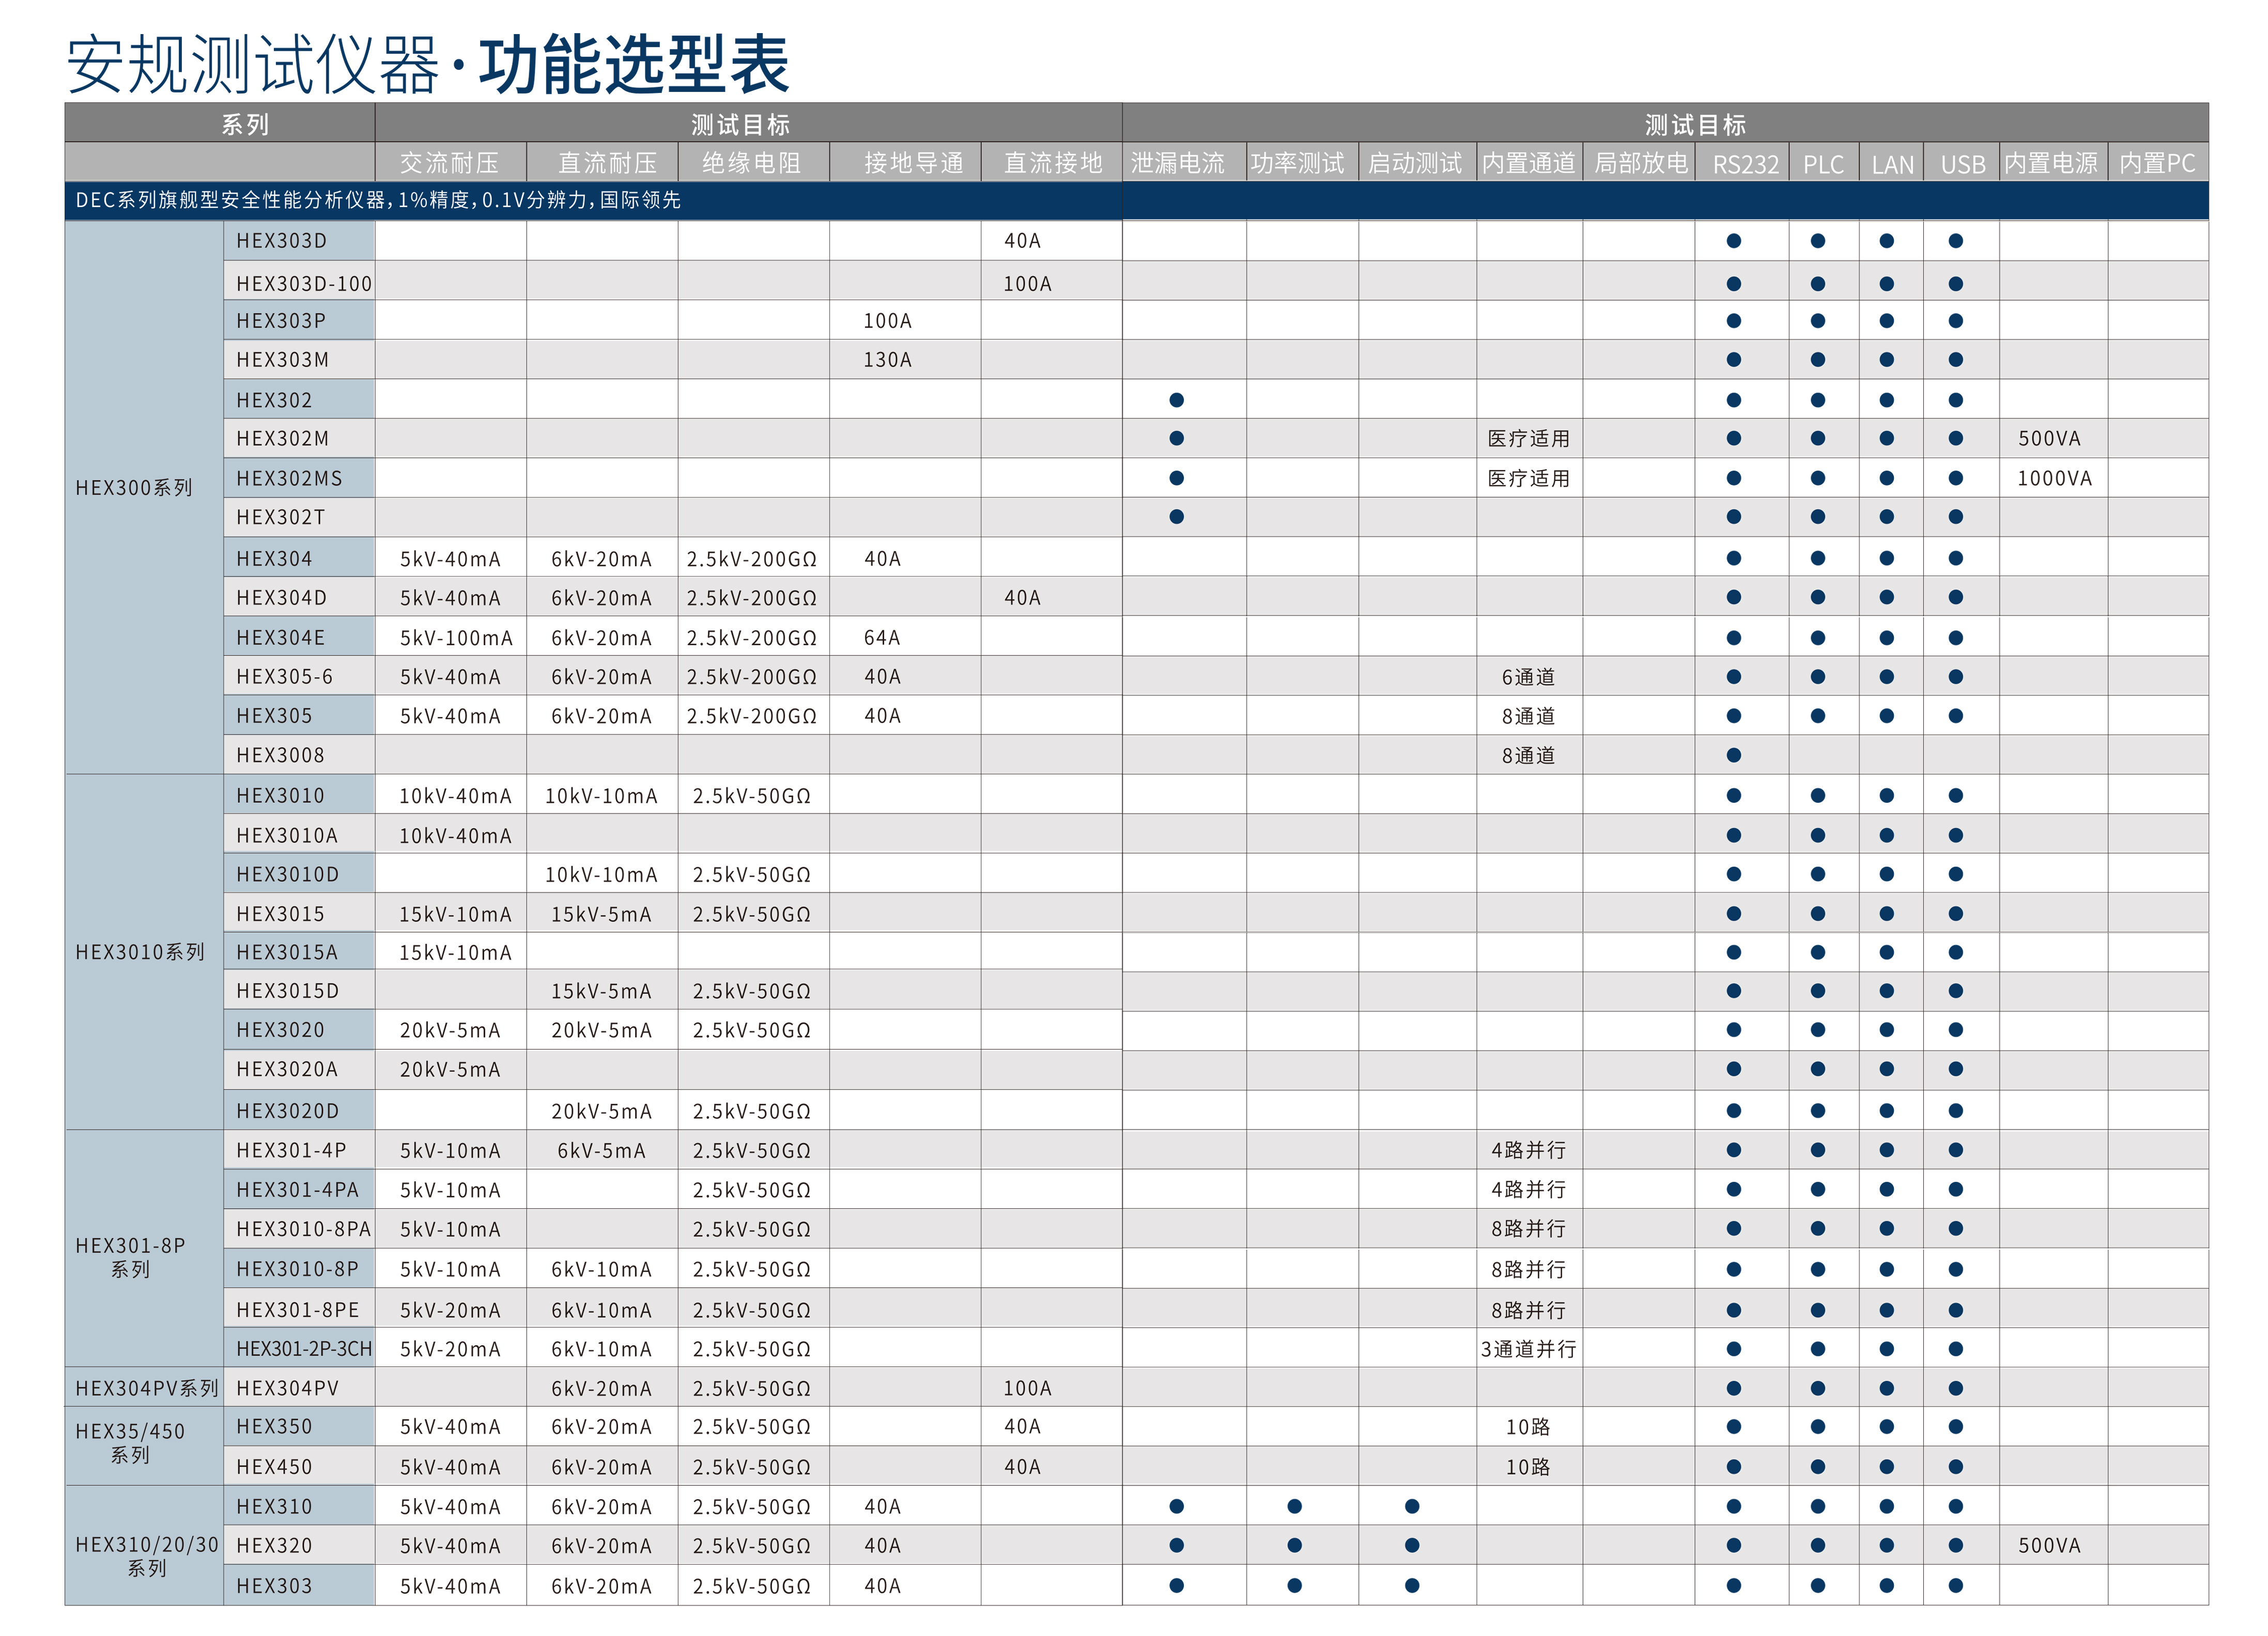
Task: Click the 20kV-5mA value in HEX3020A row
Action: [x=450, y=1069]
